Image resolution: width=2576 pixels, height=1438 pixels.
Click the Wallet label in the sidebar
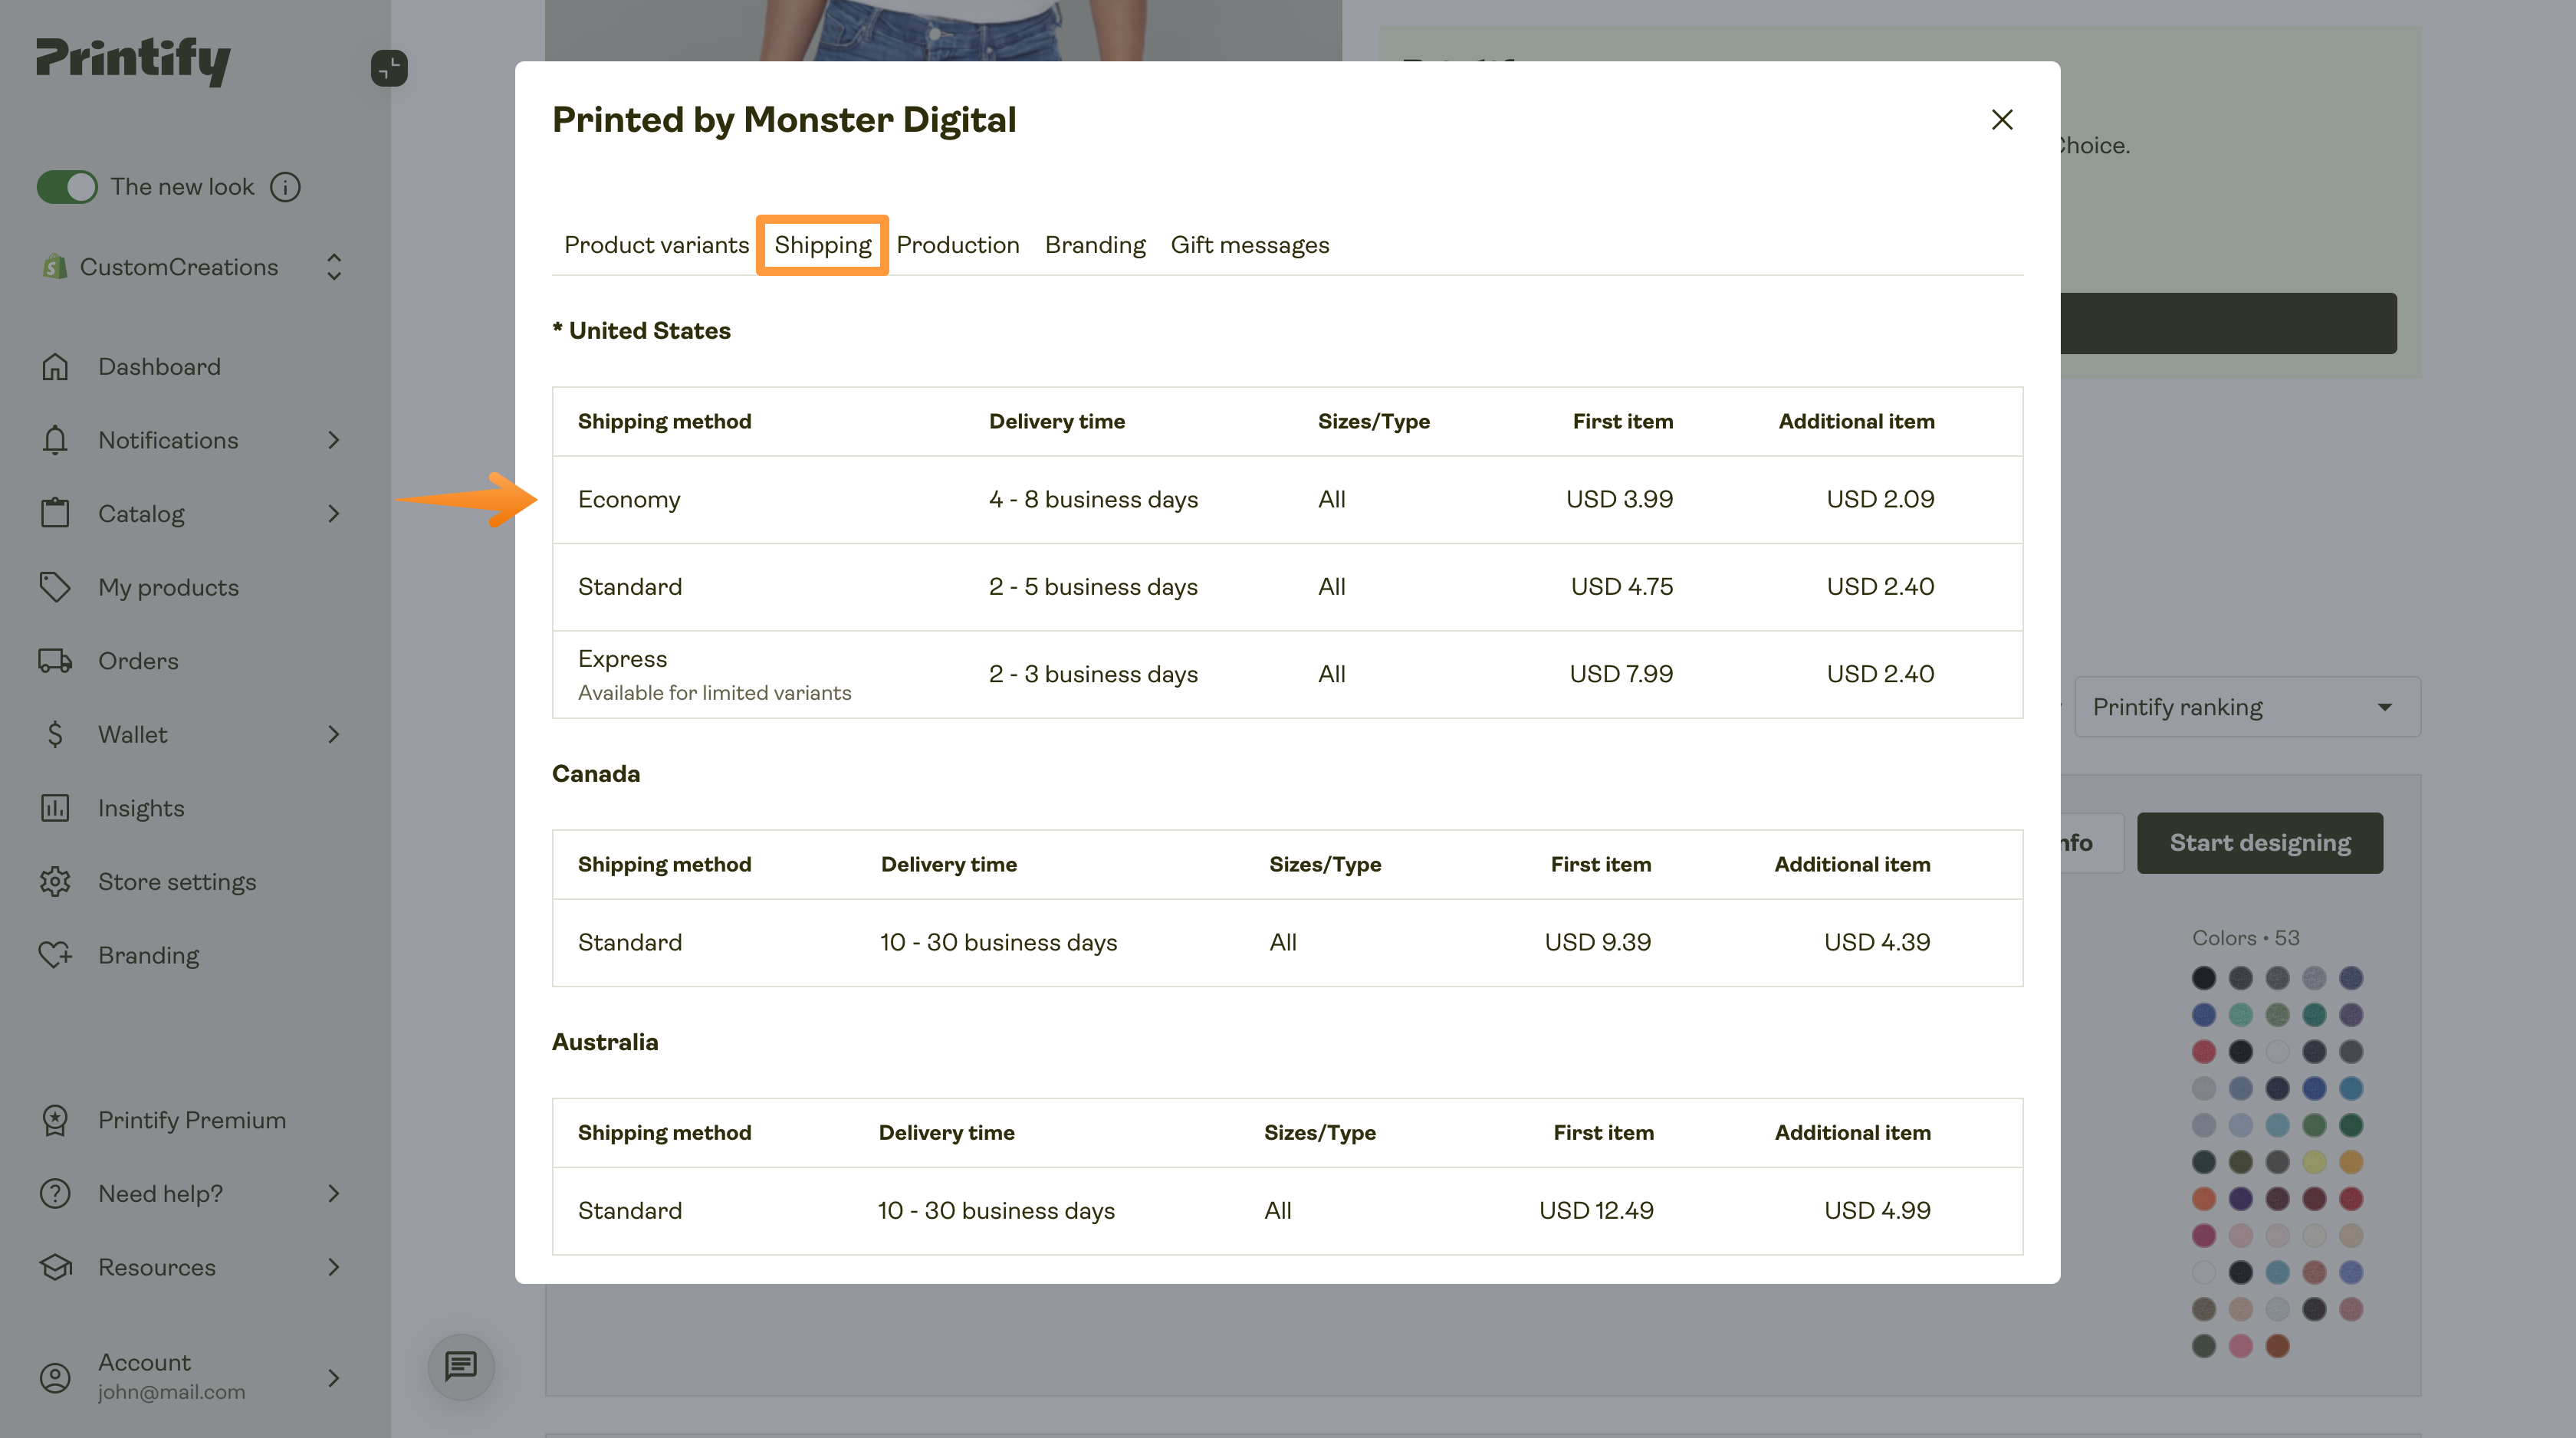[x=133, y=735]
